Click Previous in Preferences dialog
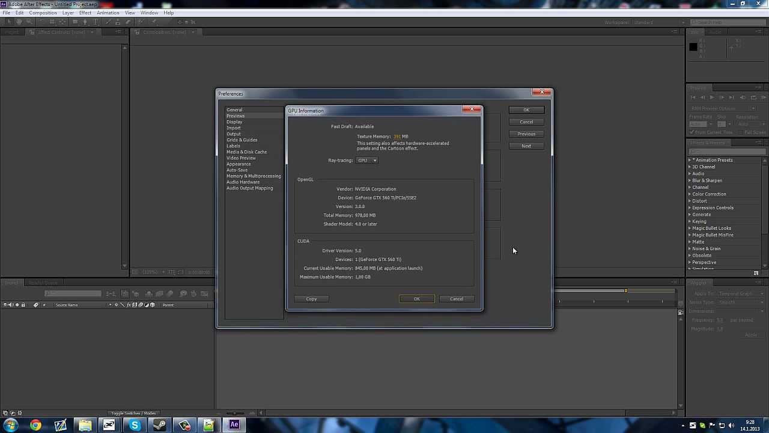 526,134
